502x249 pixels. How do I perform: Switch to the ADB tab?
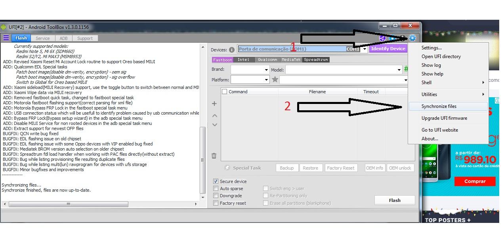(63, 38)
